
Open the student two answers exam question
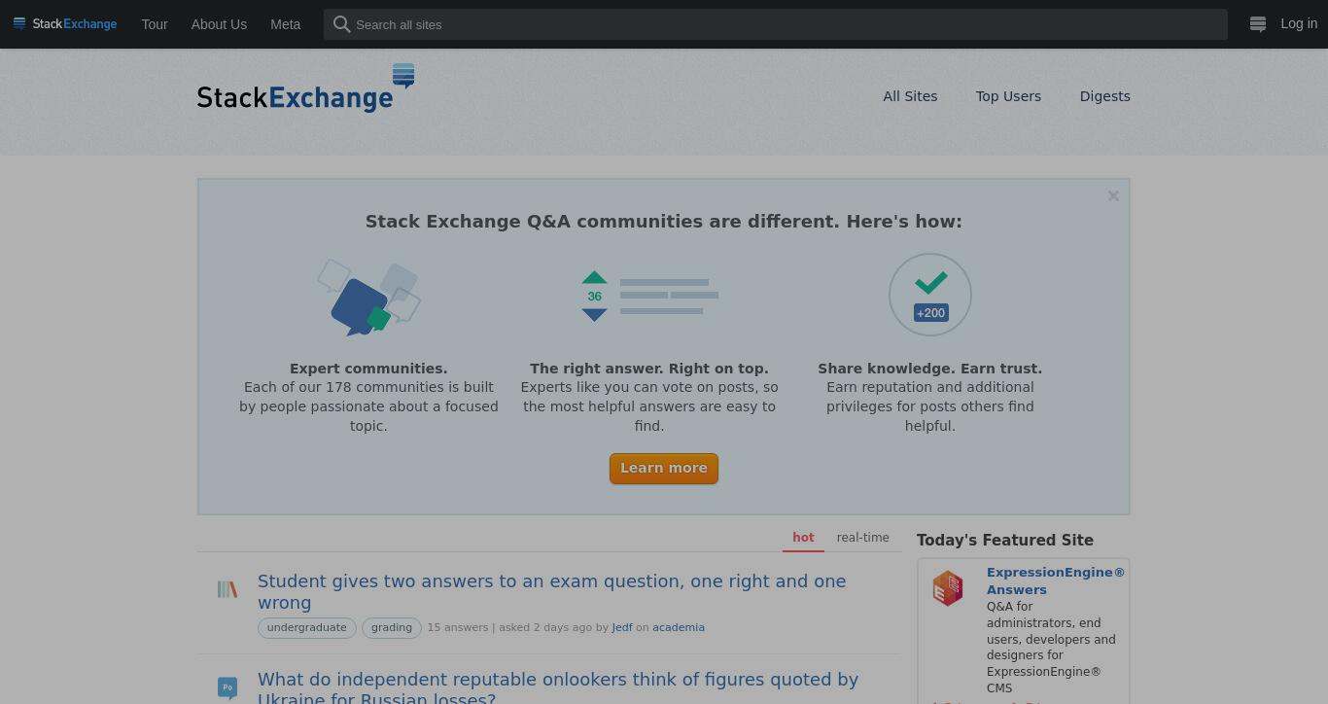(551, 591)
